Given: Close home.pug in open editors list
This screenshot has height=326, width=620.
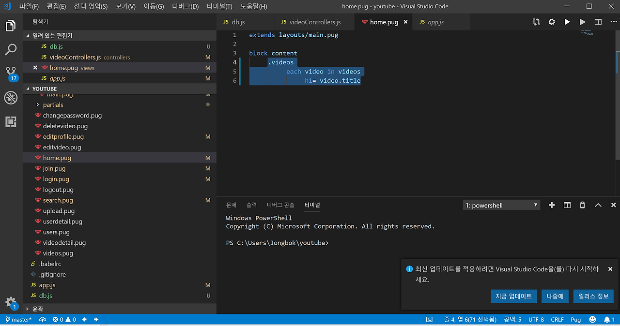Looking at the screenshot, I should tap(35, 68).
